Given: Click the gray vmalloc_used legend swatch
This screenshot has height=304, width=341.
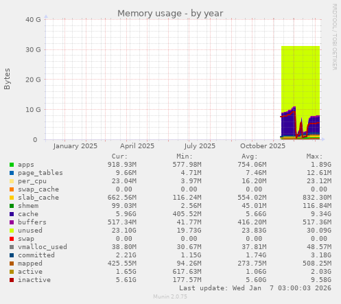Looking at the screenshot, I should (x=12, y=247).
